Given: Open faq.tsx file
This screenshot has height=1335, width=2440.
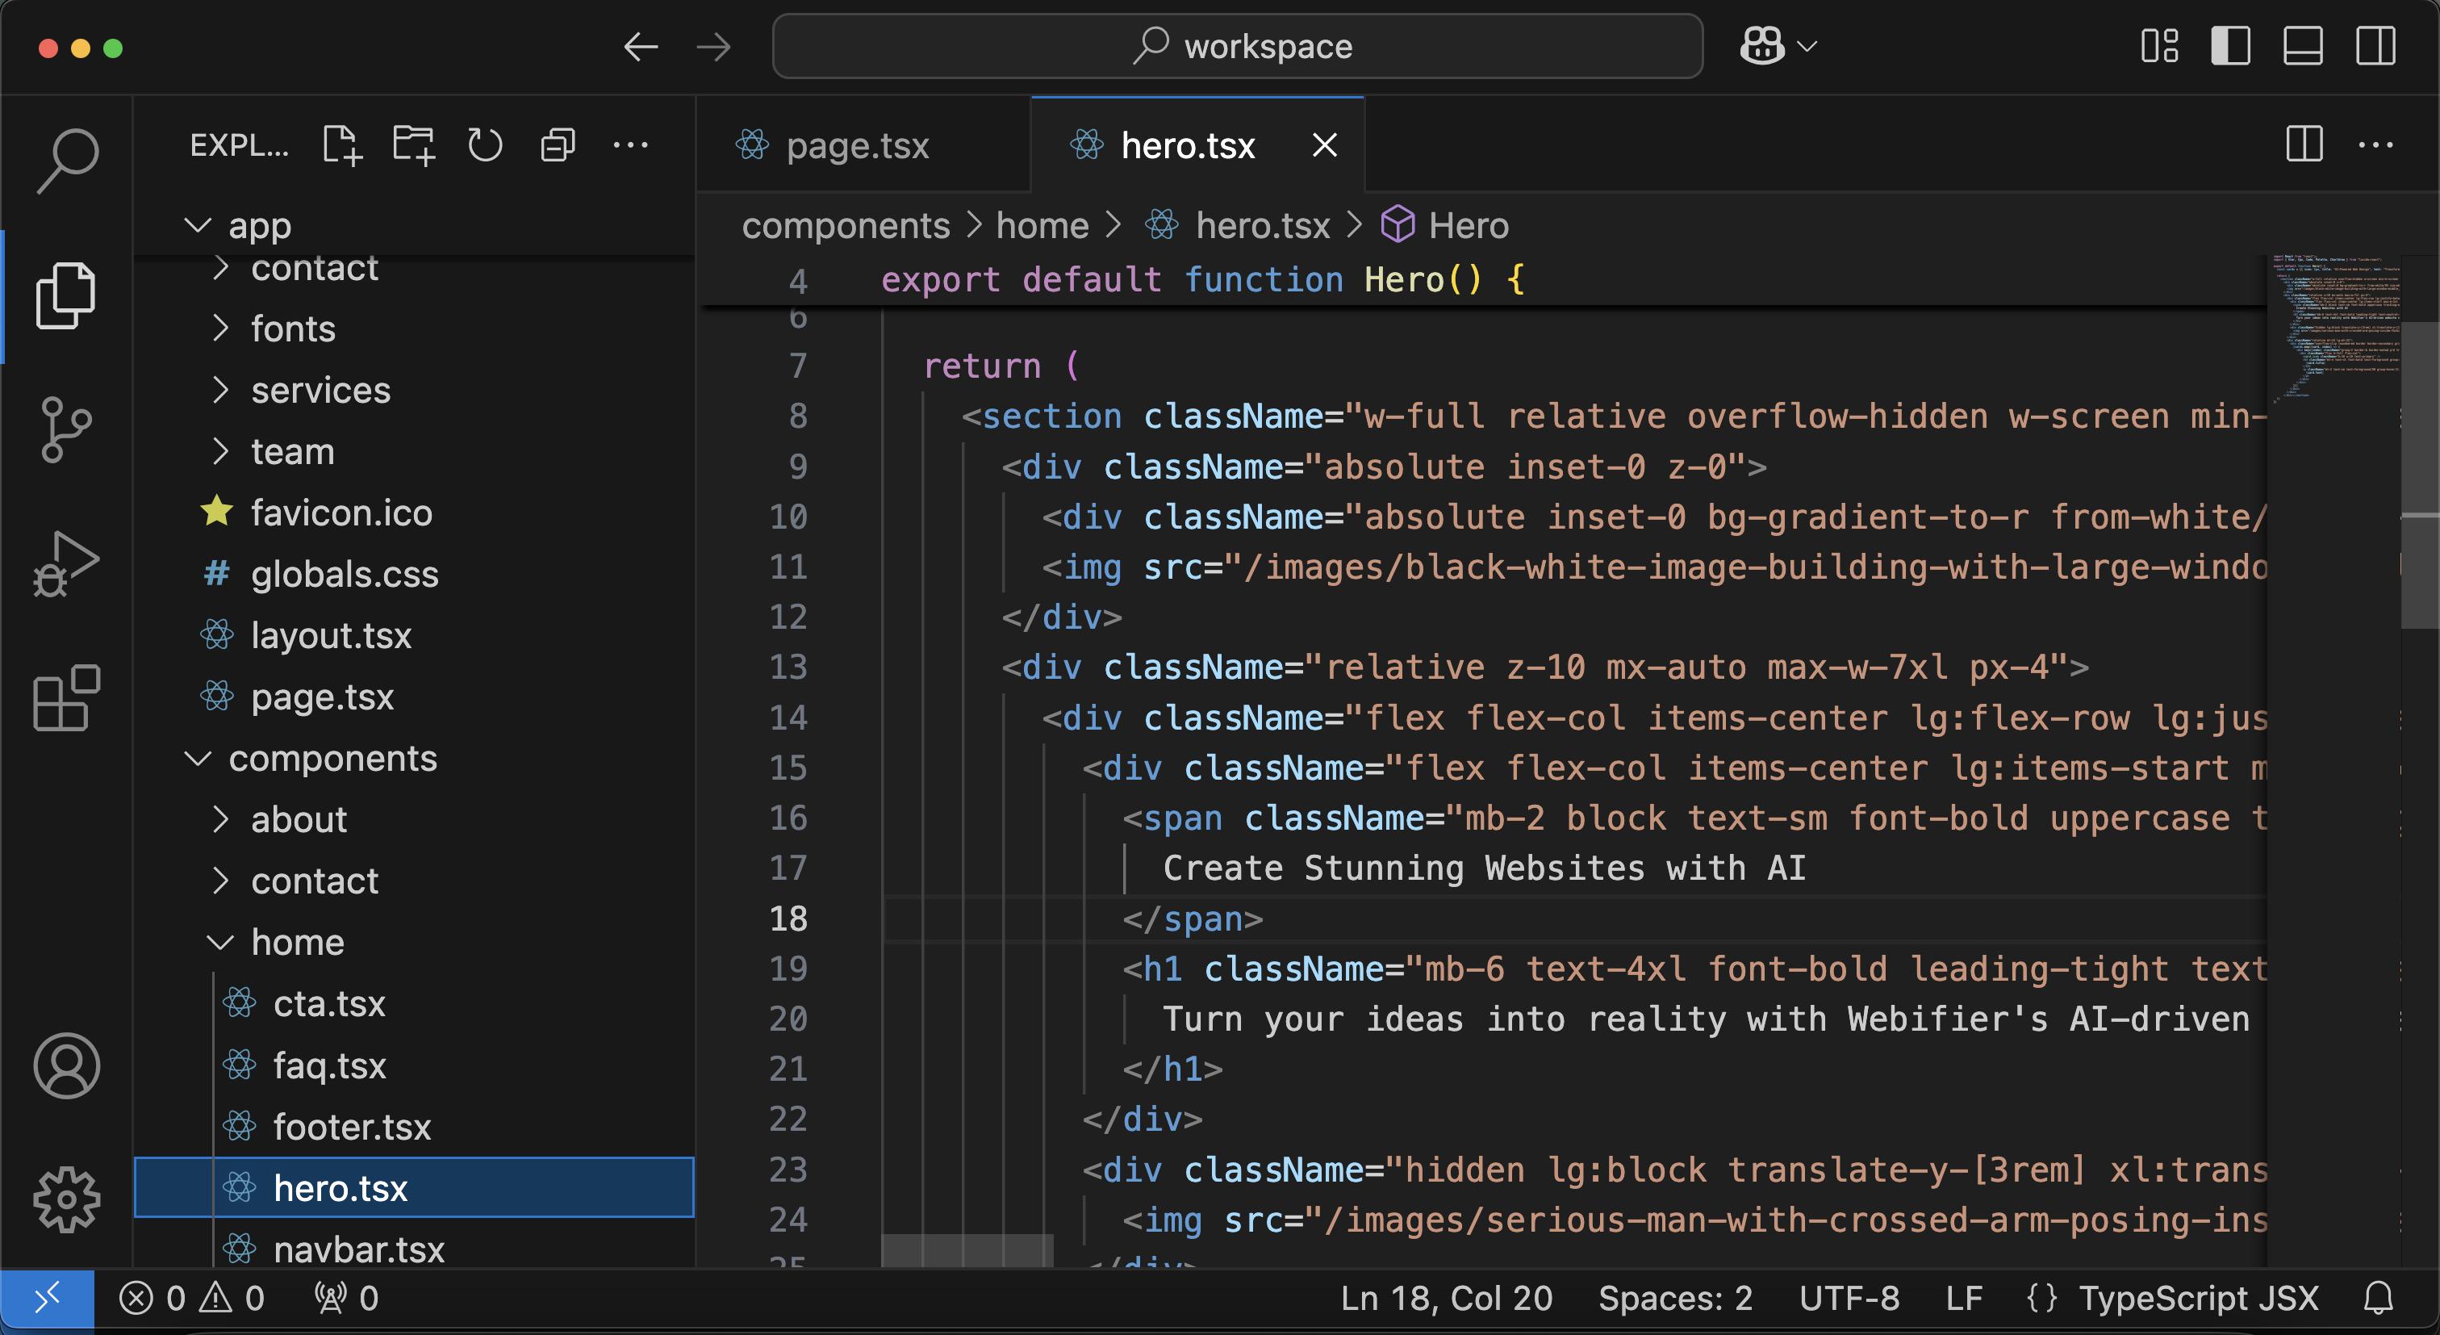Looking at the screenshot, I should click(x=414, y=1065).
